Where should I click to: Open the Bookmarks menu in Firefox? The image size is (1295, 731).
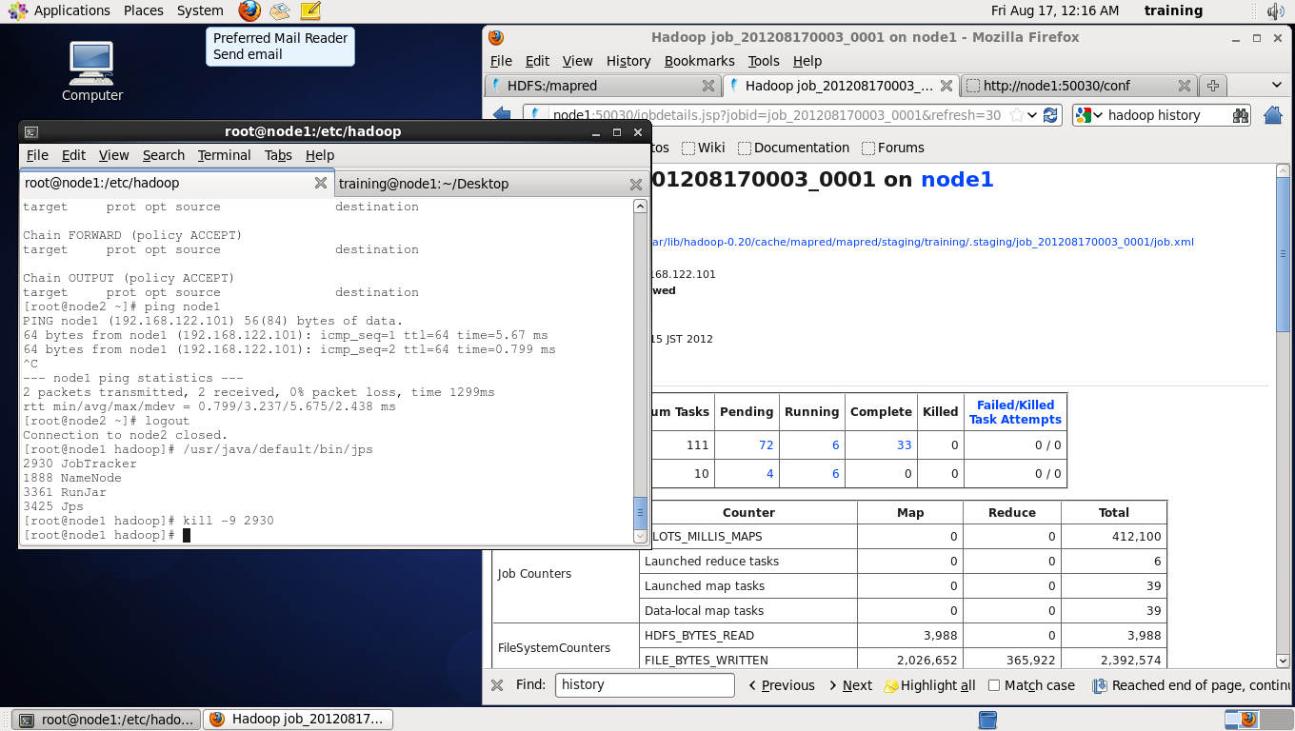pyautogui.click(x=700, y=61)
